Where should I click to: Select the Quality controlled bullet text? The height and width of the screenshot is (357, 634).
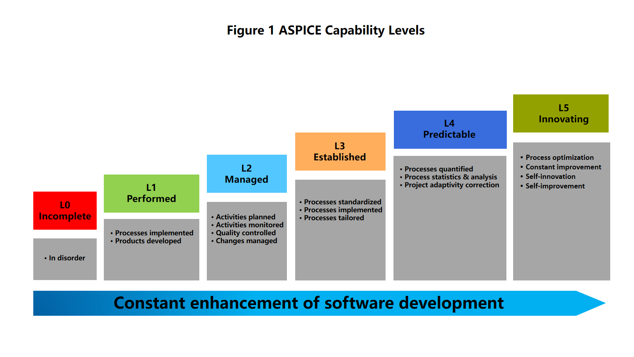245,233
